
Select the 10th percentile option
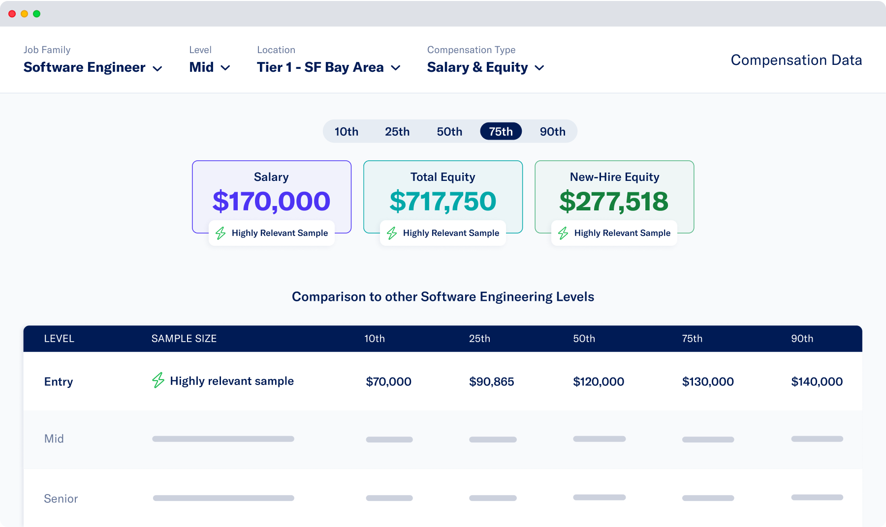pyautogui.click(x=347, y=132)
